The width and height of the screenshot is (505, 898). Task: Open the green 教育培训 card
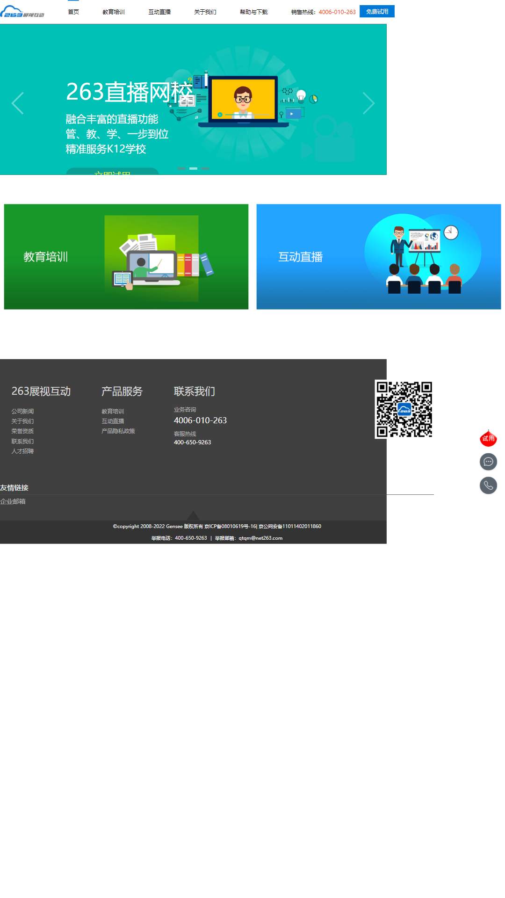(x=126, y=257)
